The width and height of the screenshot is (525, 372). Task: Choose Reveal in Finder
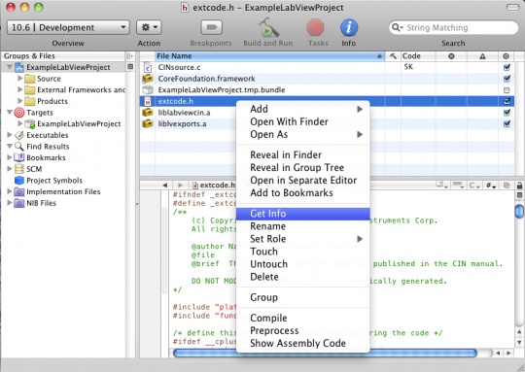(303, 154)
